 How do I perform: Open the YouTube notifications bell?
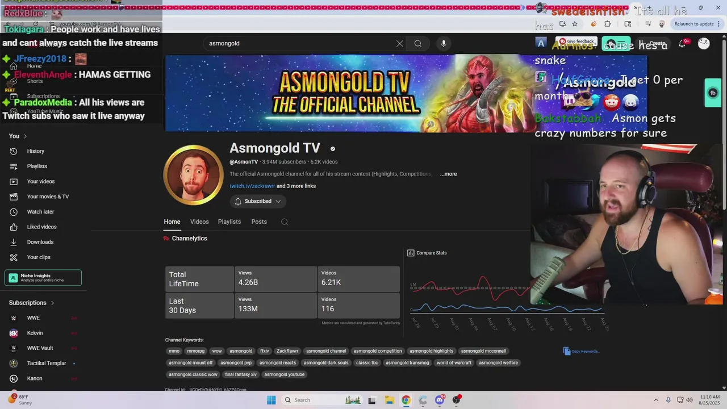click(683, 43)
